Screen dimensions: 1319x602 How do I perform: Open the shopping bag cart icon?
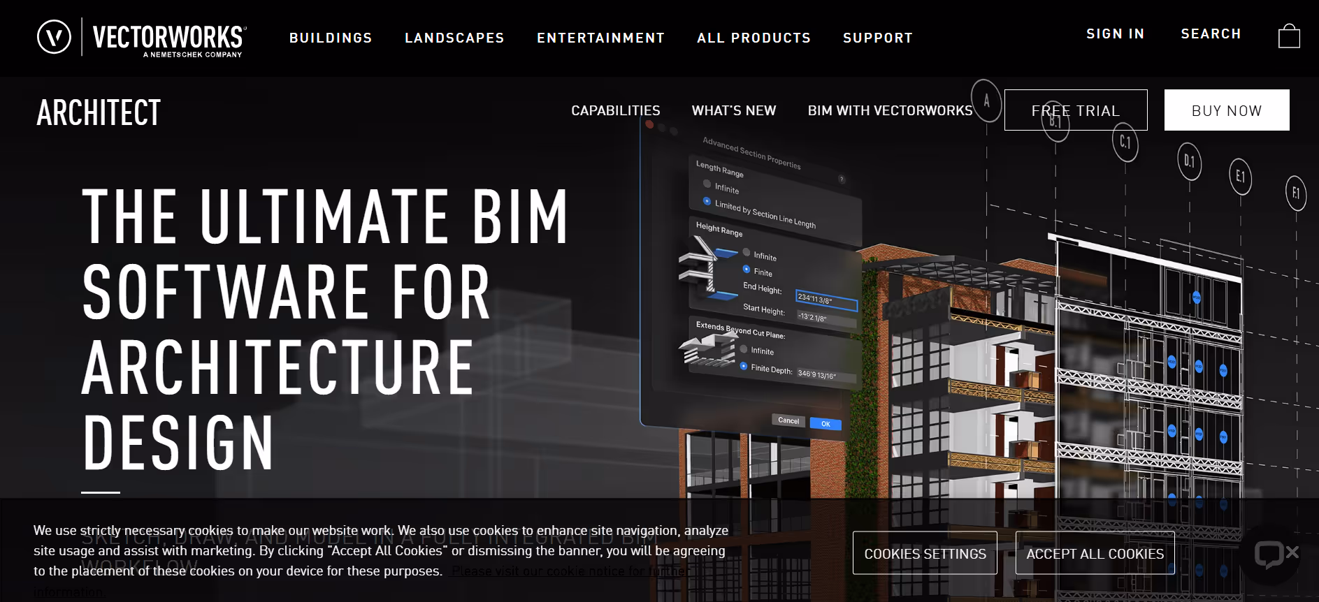1289,36
